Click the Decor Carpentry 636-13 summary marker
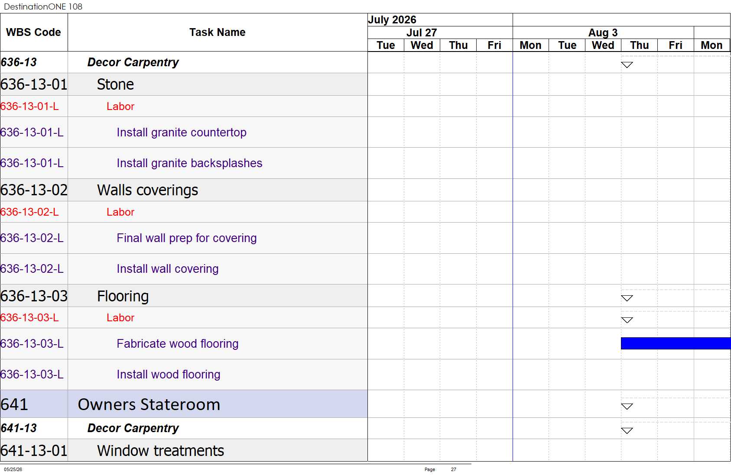Screen dimensions: 731x475 [x=627, y=65]
